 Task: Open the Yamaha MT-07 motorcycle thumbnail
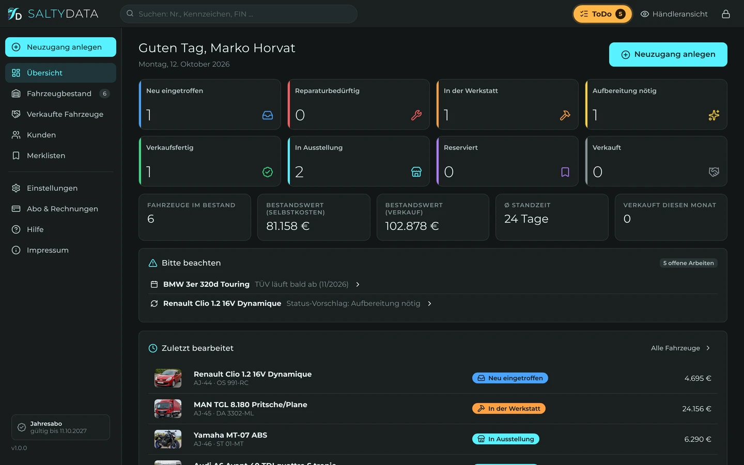[x=168, y=439]
